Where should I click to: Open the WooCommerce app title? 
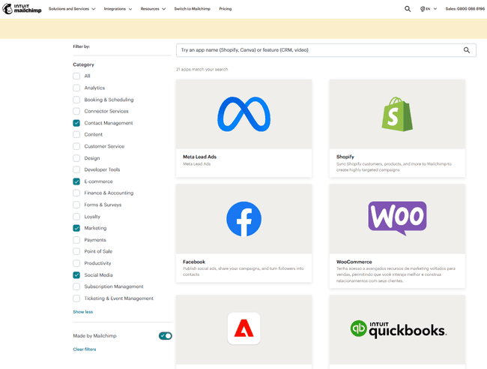pyautogui.click(x=354, y=262)
